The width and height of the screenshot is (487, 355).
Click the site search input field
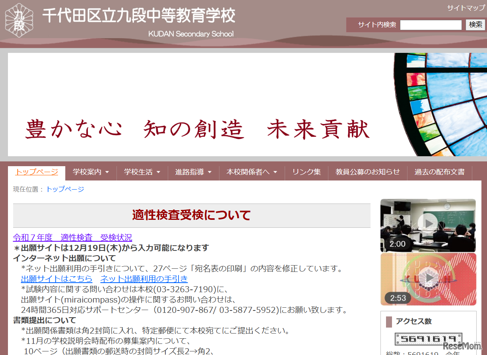[x=431, y=24]
